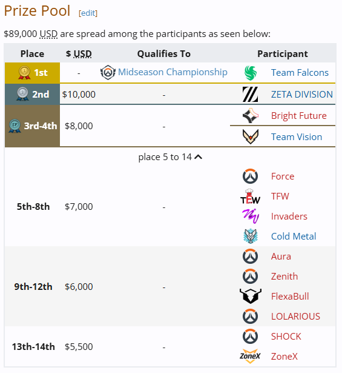Click the ZoneX team logo
This screenshot has width=342, height=373.
tap(250, 356)
